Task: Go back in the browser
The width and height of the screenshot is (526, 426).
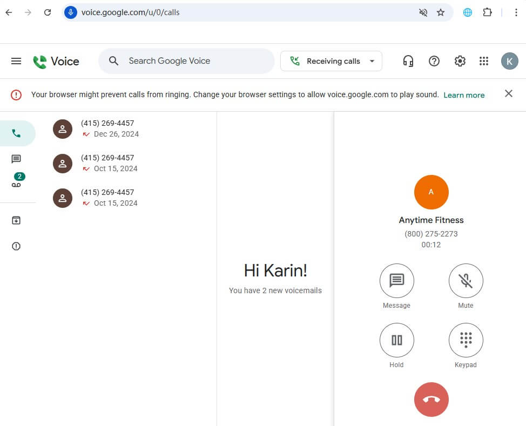Action: tap(9, 12)
